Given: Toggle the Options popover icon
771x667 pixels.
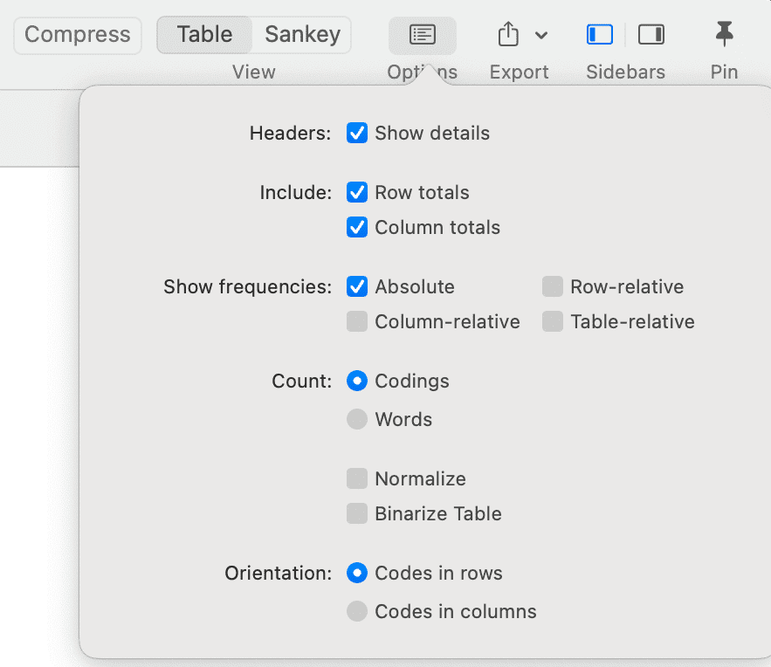Looking at the screenshot, I should click(423, 36).
